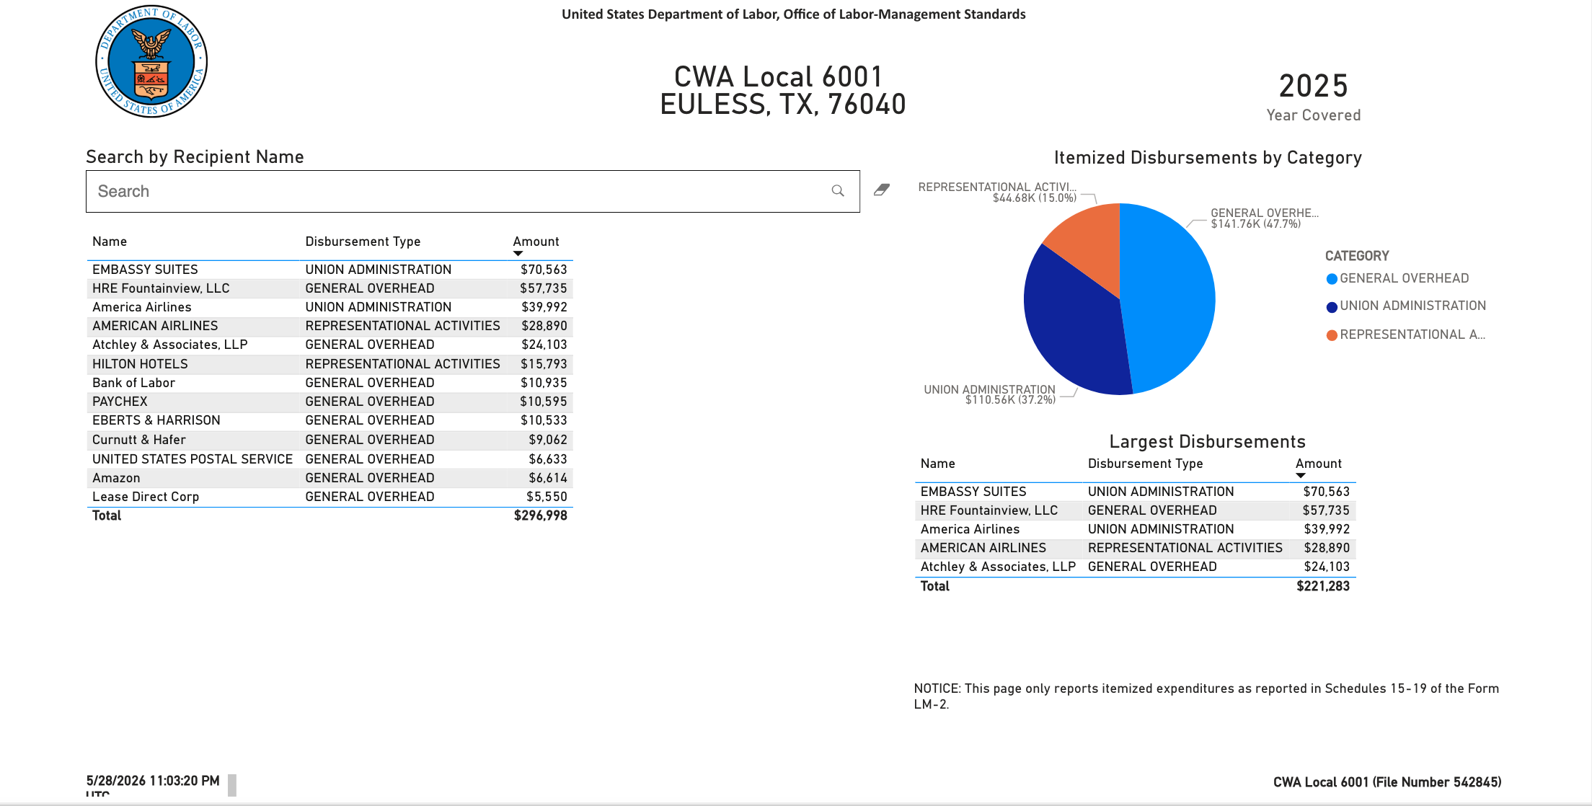
Task: Sort Largest Disbursements by Amount header
Action: pos(1318,464)
